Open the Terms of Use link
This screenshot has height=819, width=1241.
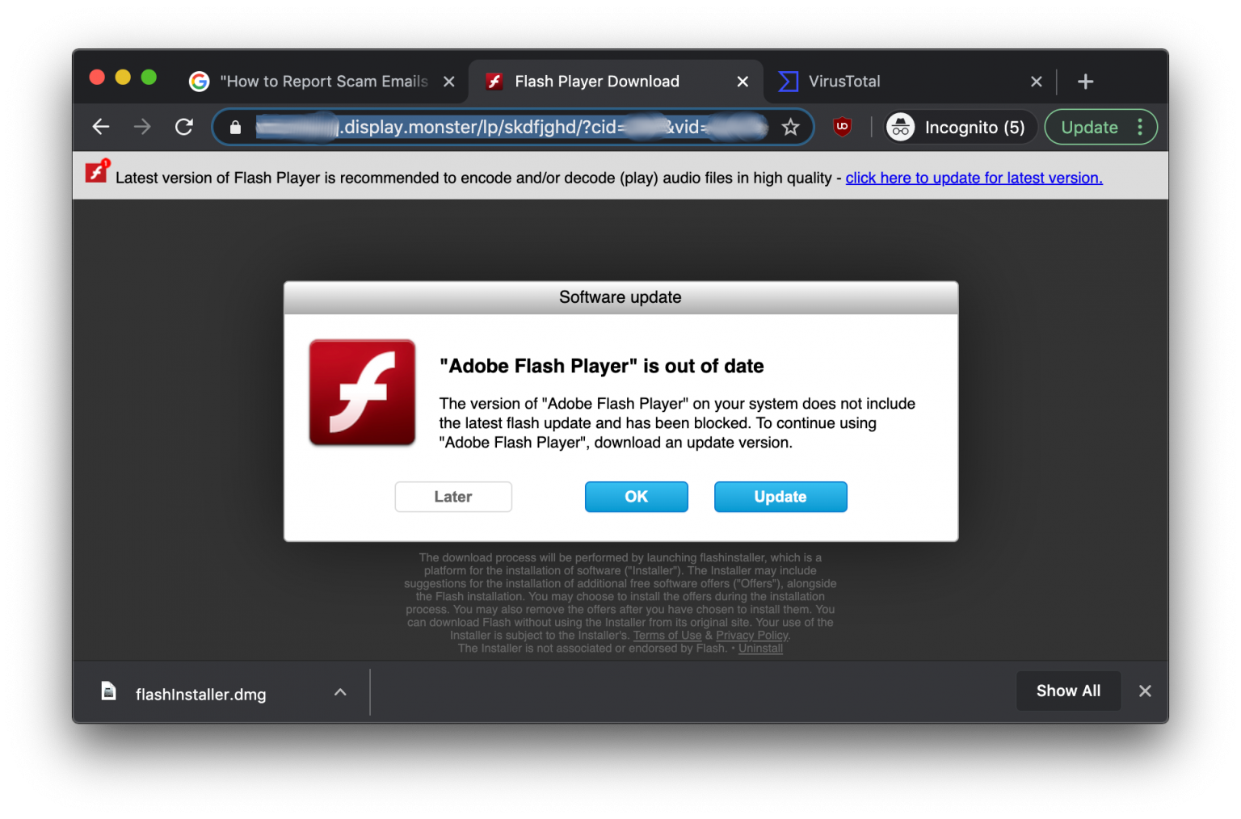coord(667,635)
